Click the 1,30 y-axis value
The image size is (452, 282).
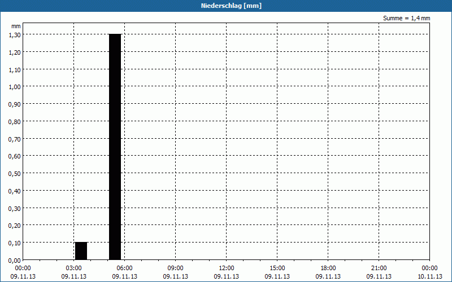point(15,35)
